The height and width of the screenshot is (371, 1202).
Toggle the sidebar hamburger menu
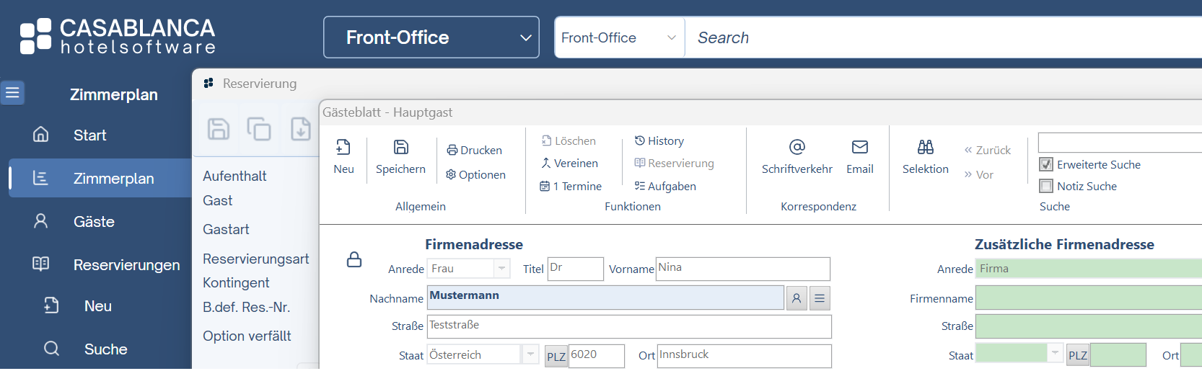click(12, 93)
